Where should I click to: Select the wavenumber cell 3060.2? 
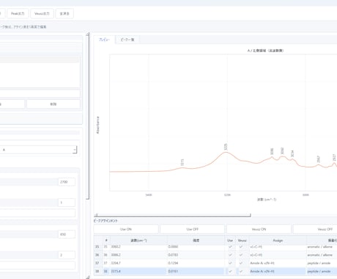[x=138, y=247]
